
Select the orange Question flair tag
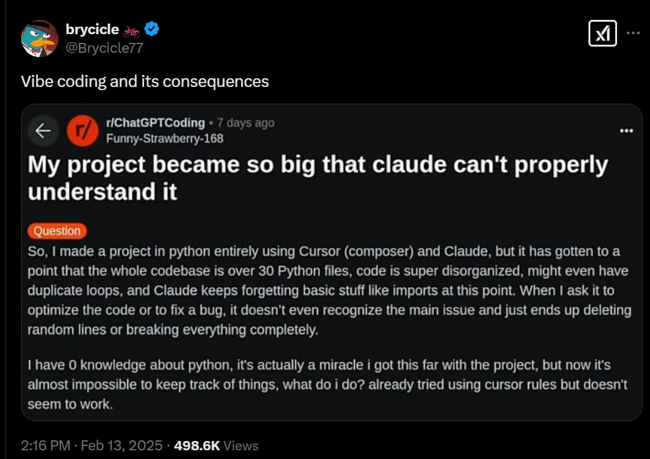pos(57,231)
